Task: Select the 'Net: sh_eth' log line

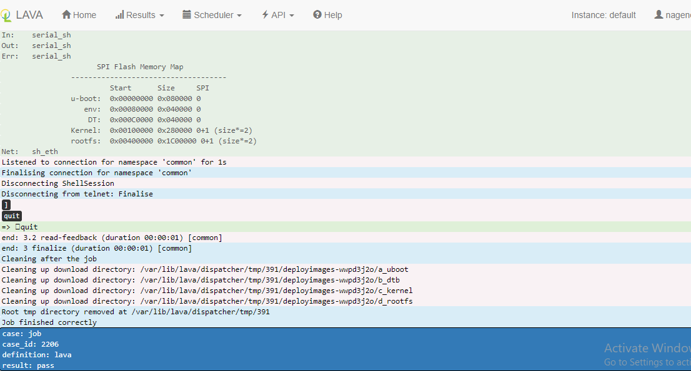Action: click(29, 152)
